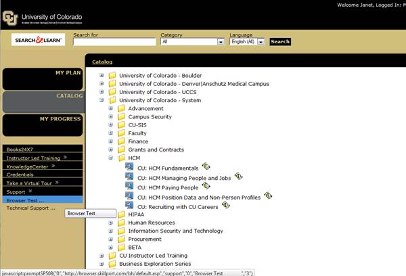Viewport: 406px width, 276px height.
Task: Click the green badge beside HCM Paying People
Action: click(206, 185)
